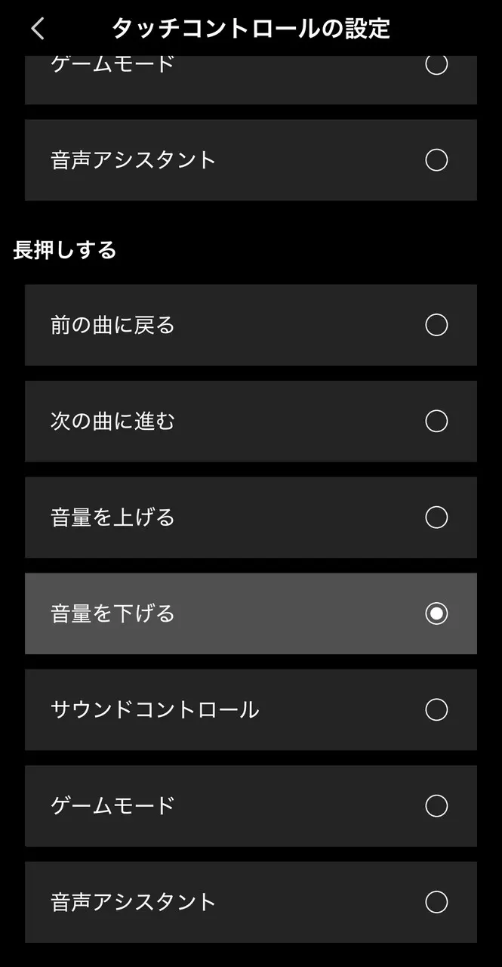The image size is (502, 967).
Task: Click the タッチコントロールの設定 page title
Action: 251,29
